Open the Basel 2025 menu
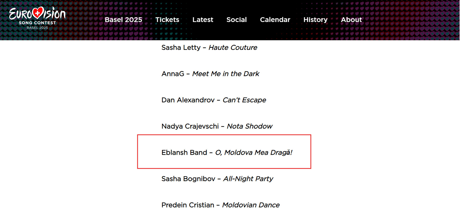460x217 pixels. click(123, 20)
